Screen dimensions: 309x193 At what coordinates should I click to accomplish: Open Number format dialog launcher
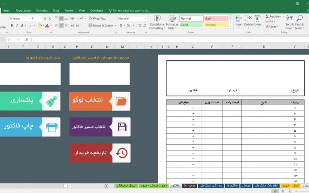coord(146,32)
